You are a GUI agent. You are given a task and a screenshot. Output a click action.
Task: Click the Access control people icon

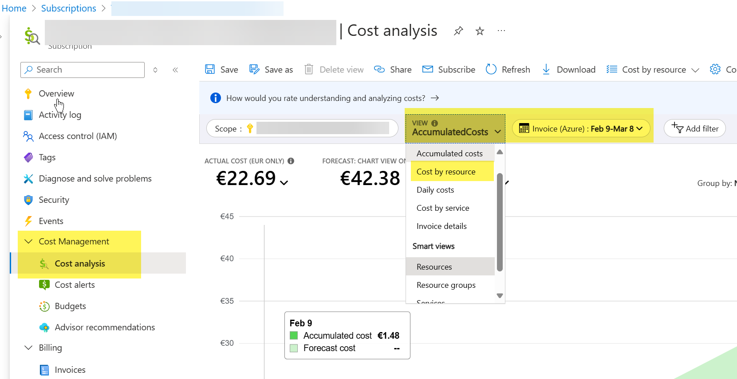(x=28, y=136)
